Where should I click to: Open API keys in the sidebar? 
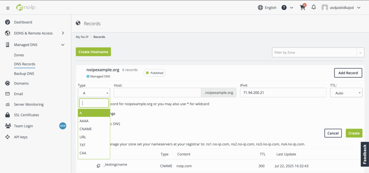[21, 137]
